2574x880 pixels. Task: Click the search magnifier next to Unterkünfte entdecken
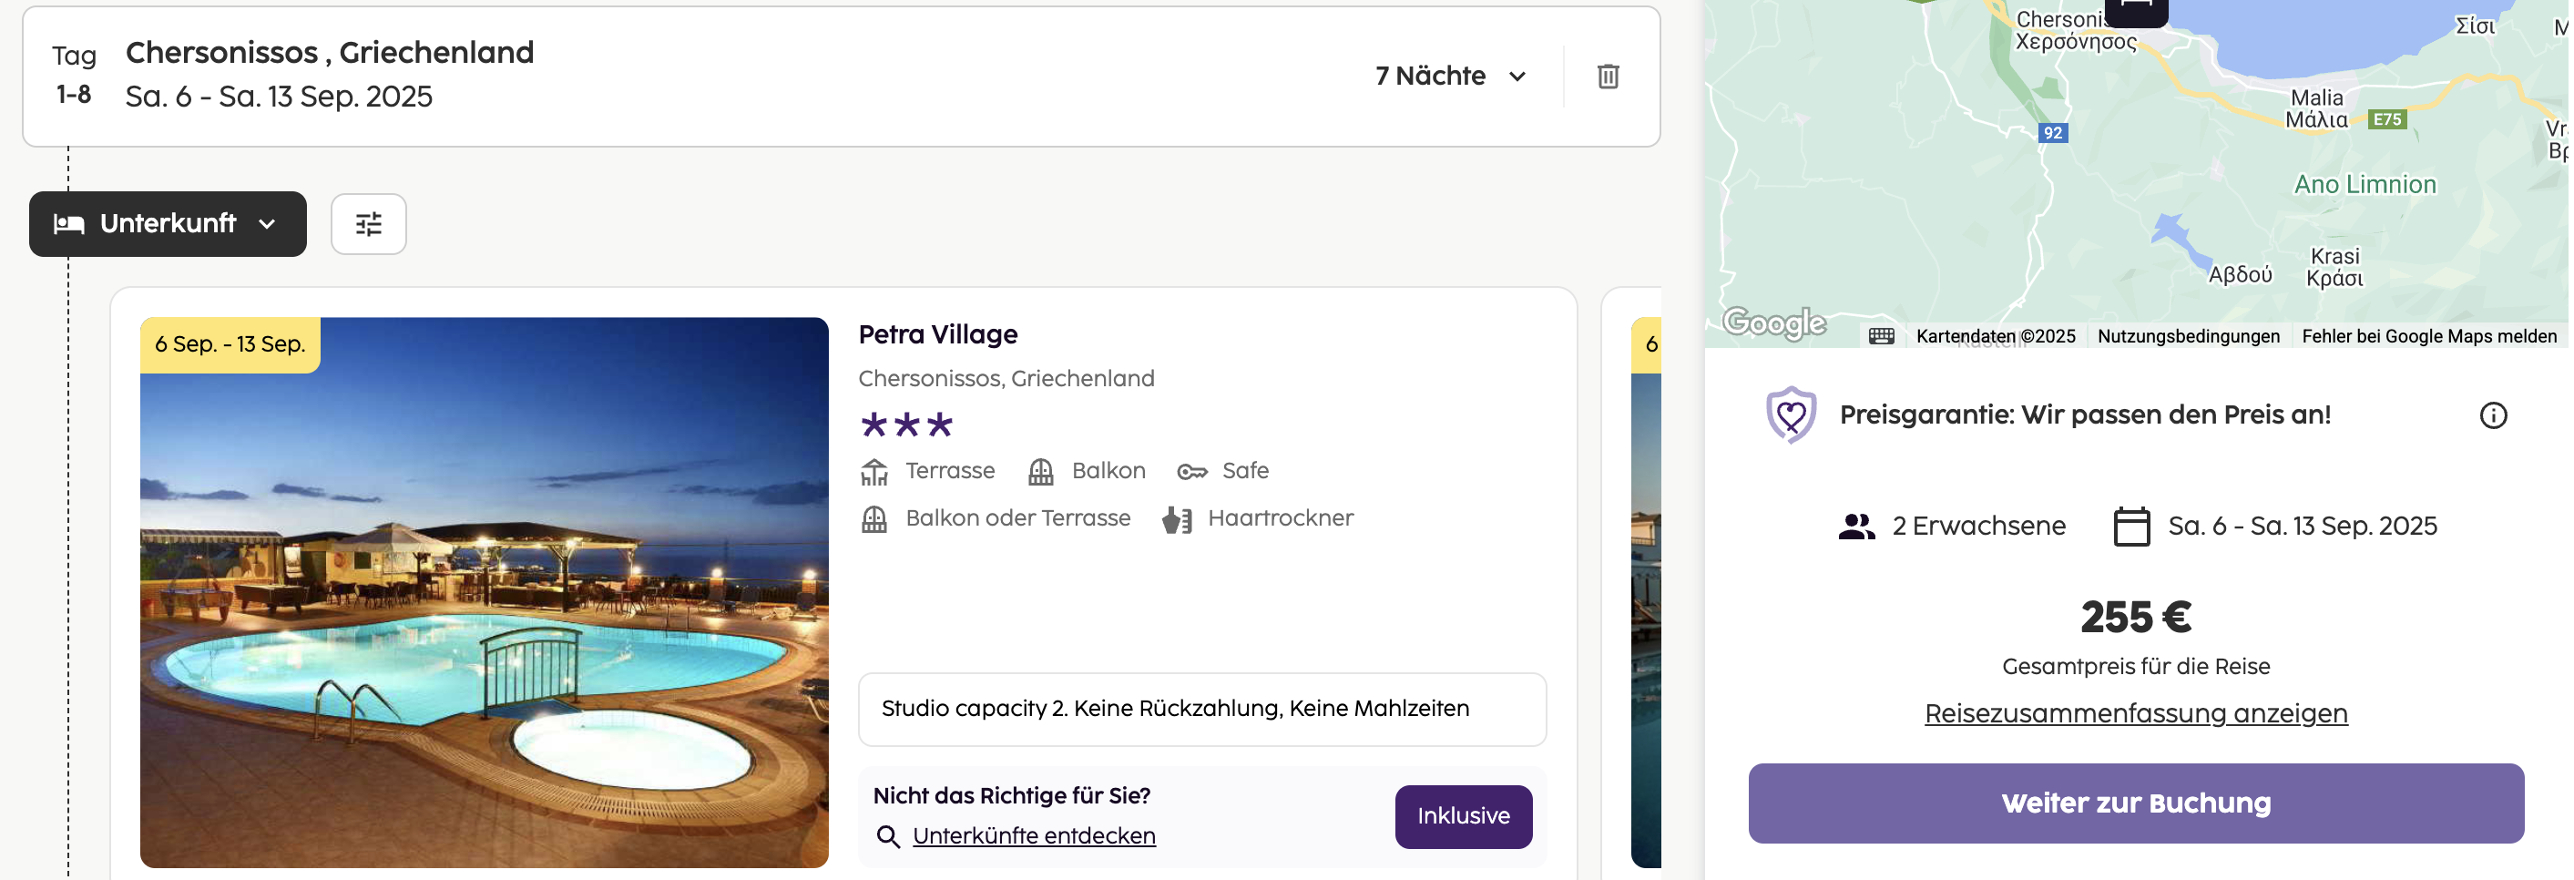[887, 836]
